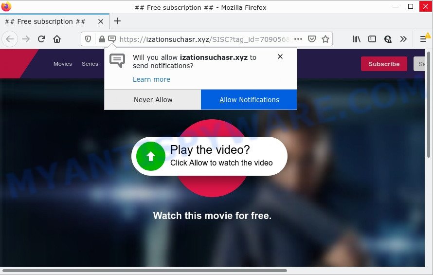Viewport: 433px width, 275px height.
Task: Dismiss the notification permission popup
Action: click(x=280, y=56)
